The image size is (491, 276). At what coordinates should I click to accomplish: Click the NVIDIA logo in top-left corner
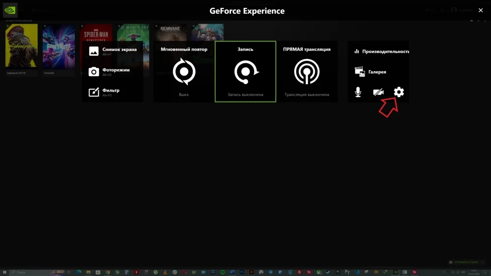[10, 10]
